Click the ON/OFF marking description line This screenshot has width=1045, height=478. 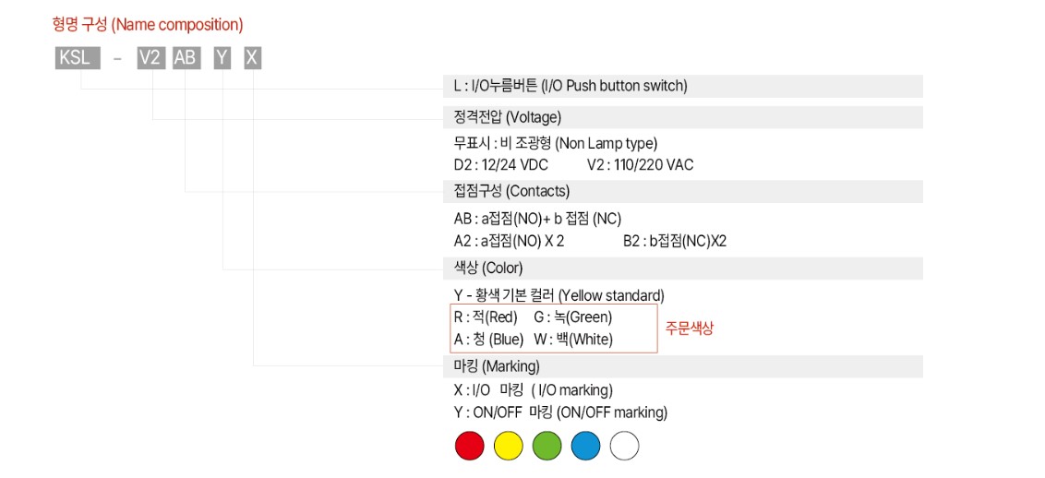(560, 412)
